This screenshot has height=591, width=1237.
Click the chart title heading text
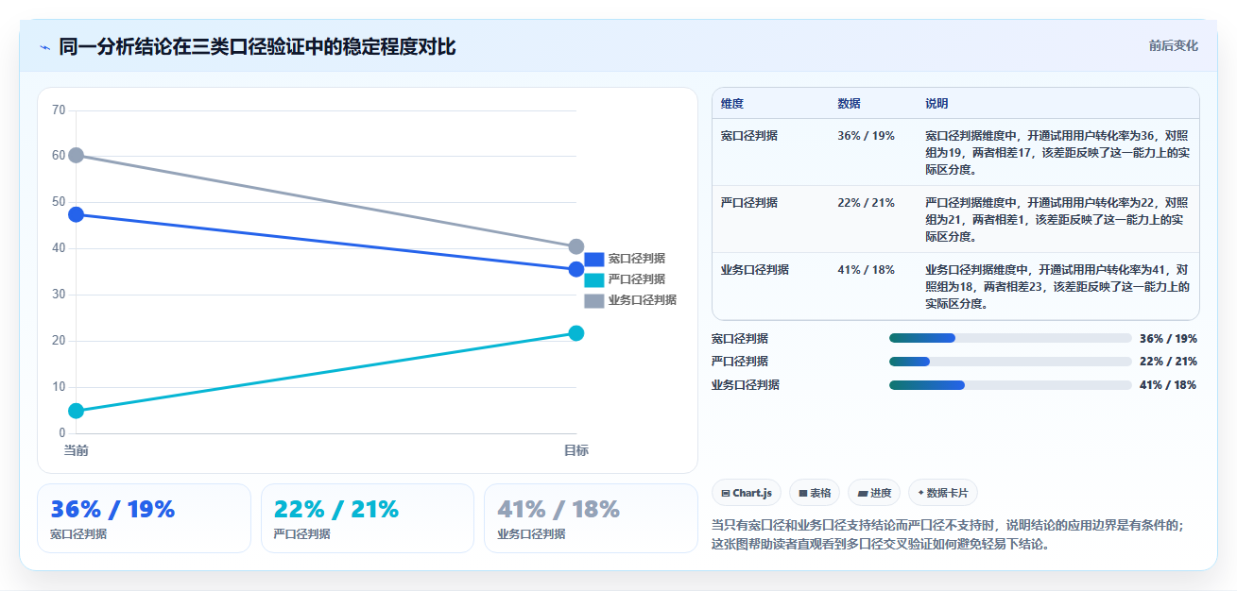[x=257, y=46]
